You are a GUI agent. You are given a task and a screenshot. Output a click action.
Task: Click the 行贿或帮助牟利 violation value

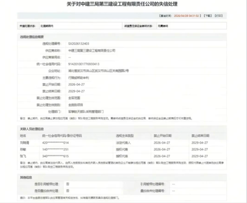(x=79, y=78)
